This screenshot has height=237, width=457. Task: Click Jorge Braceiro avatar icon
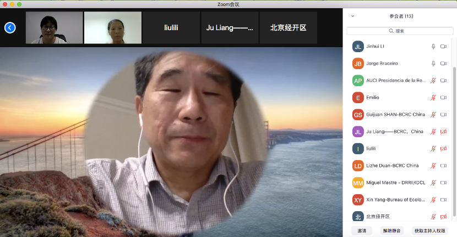(358, 63)
